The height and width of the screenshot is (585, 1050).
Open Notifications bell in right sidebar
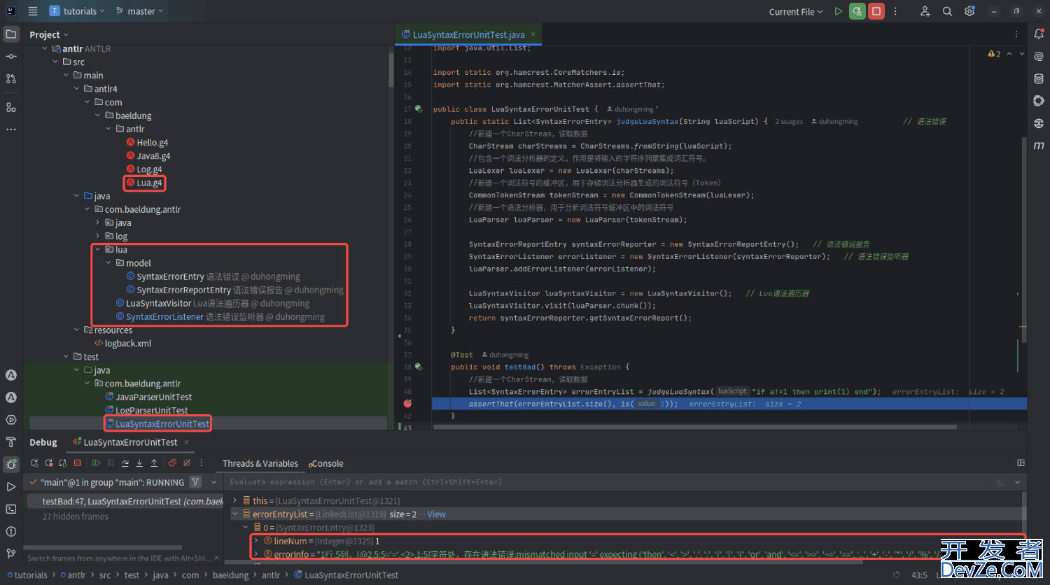coord(1039,34)
